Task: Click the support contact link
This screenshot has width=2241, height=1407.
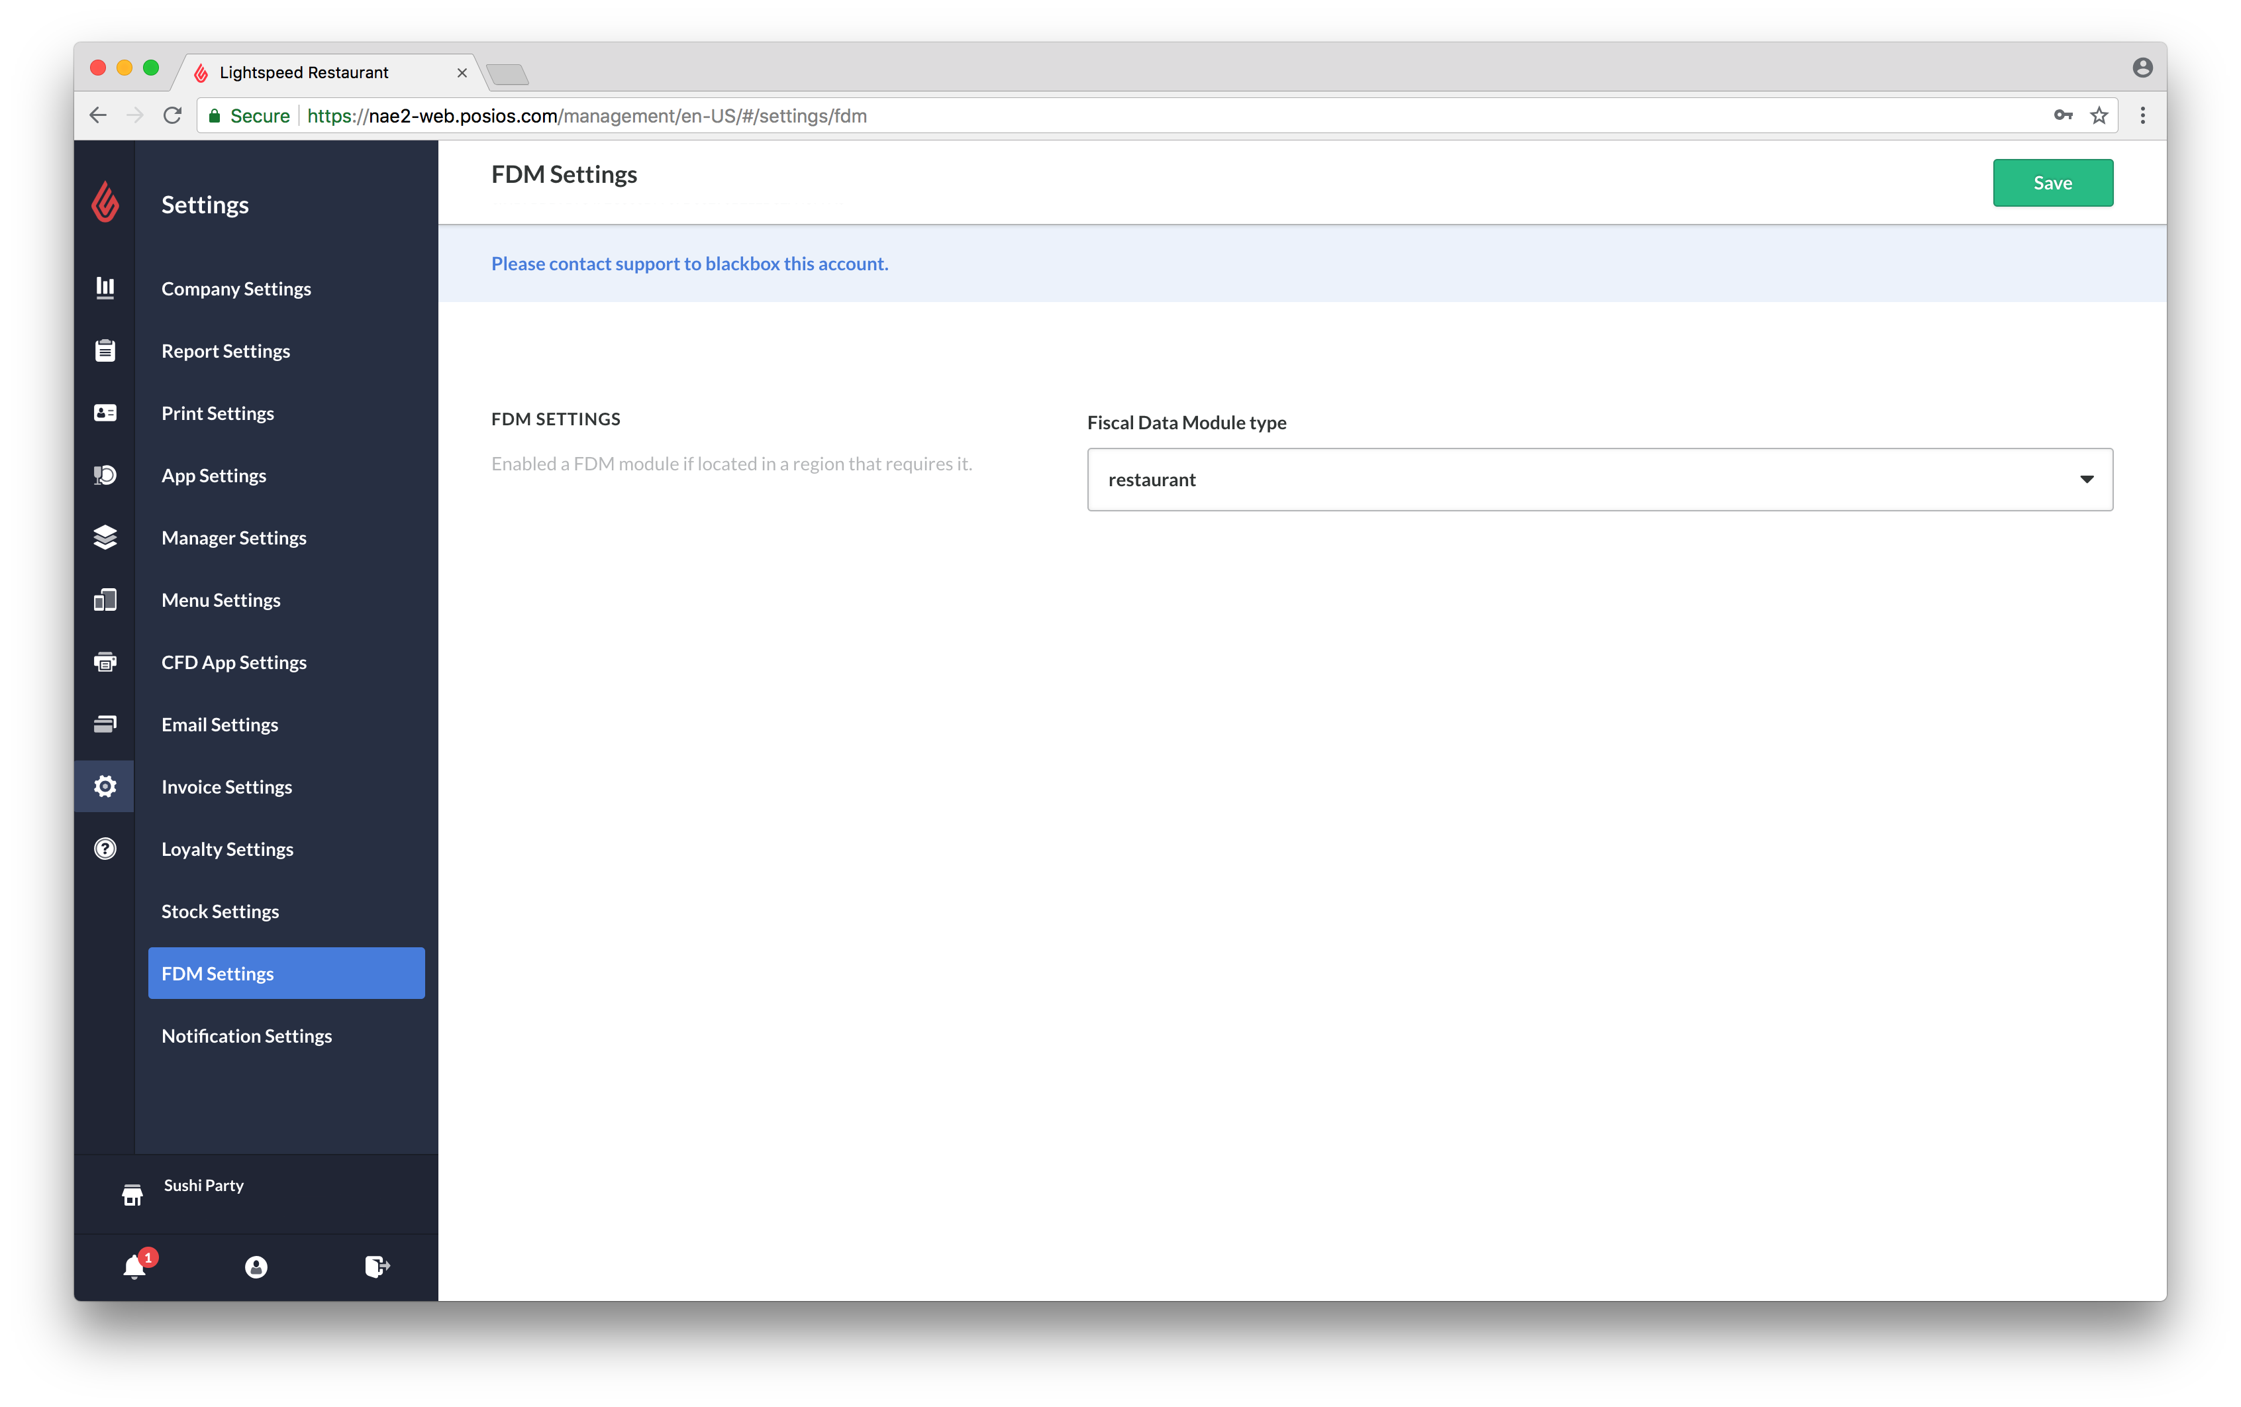Action: (689, 262)
